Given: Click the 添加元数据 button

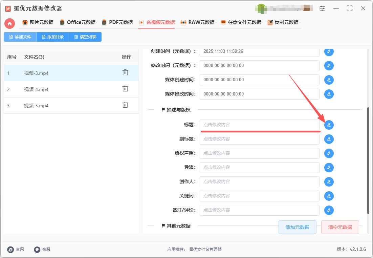Looking at the screenshot, I should click(x=298, y=227).
